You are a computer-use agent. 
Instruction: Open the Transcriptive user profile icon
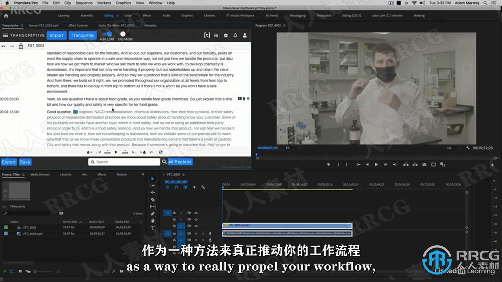245,35
